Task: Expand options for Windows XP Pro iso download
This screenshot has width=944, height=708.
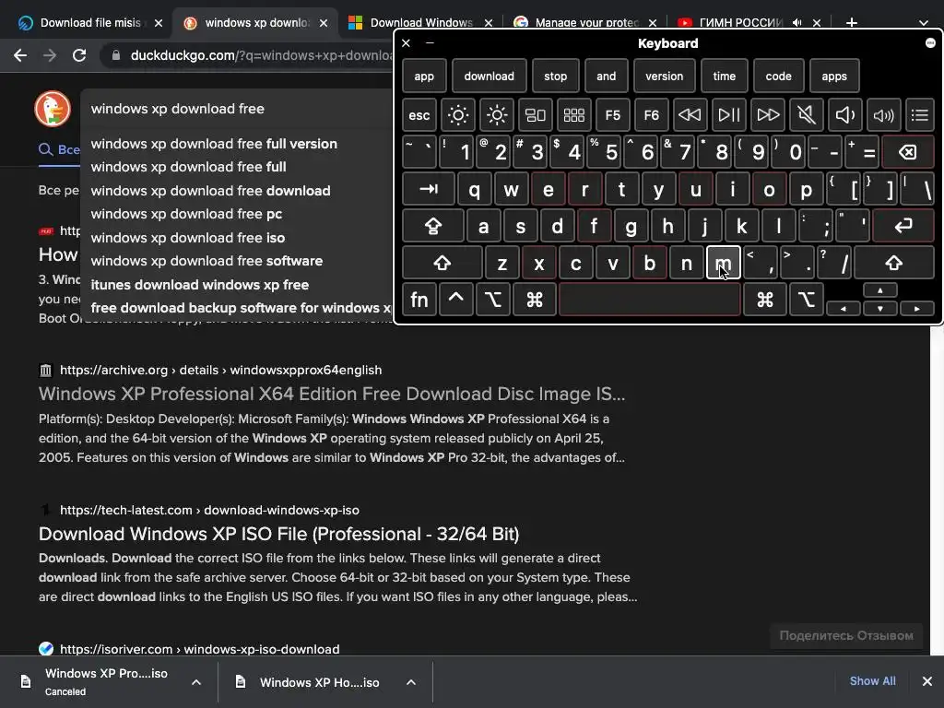Action: tap(196, 682)
